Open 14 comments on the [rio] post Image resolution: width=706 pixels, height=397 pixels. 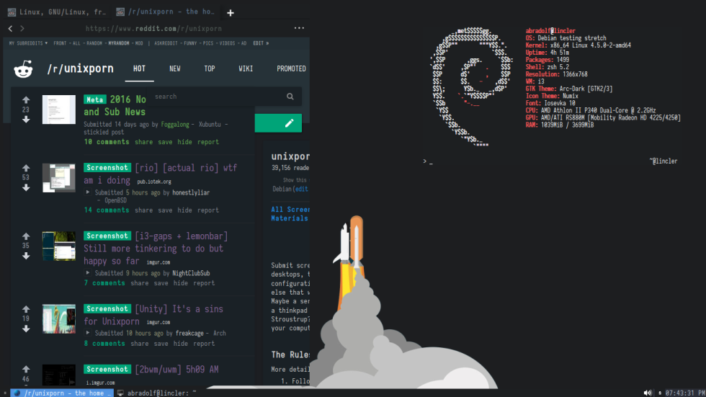click(107, 210)
